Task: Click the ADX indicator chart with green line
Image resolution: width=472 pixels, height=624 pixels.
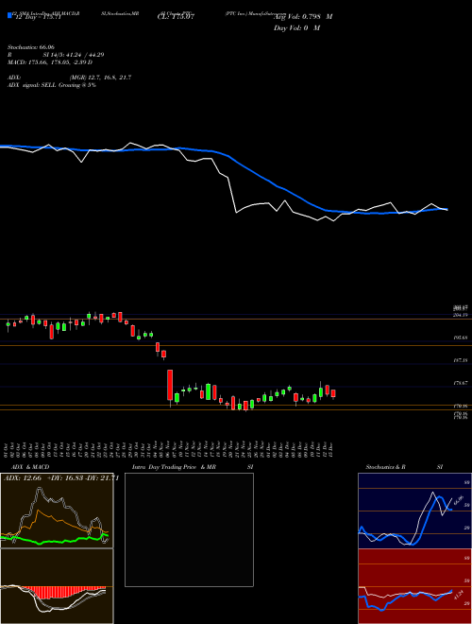Action: pos(57,511)
